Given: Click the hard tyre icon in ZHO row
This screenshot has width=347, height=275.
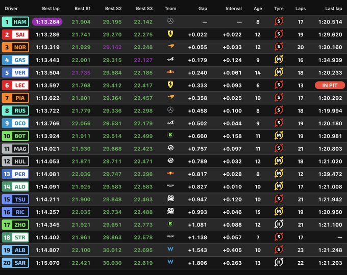Looking at the screenshot, I should point(279,224).
